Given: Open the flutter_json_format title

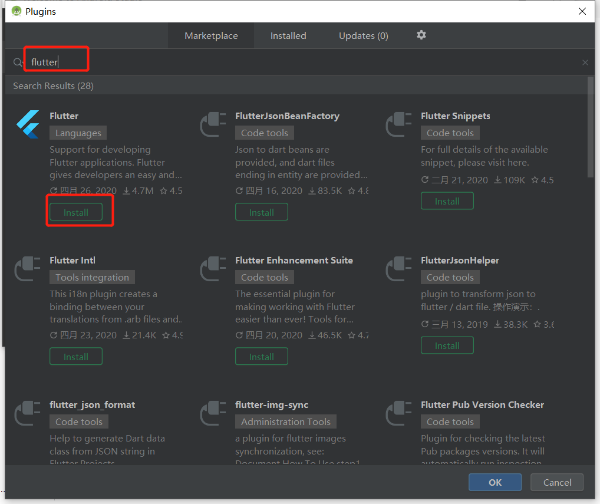Looking at the screenshot, I should click(92, 405).
